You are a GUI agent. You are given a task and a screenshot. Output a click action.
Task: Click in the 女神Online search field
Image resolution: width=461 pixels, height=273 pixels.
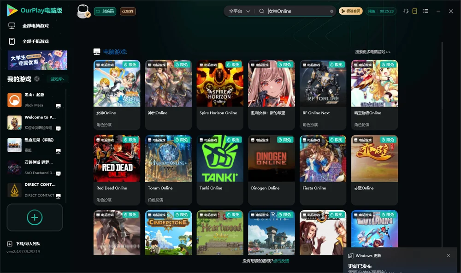298,11
